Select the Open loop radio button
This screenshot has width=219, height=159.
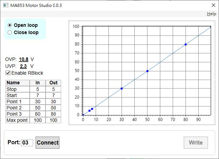pos(10,25)
